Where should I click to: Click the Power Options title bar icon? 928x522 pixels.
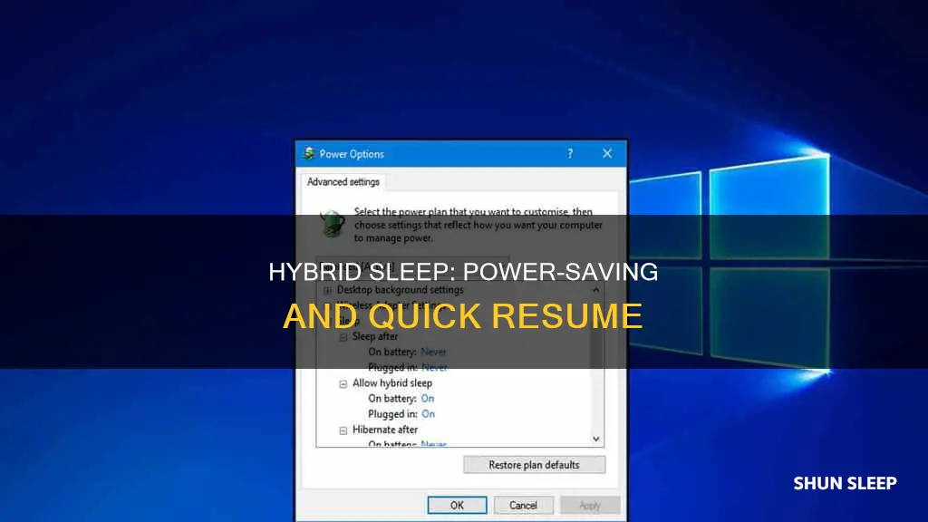coord(309,154)
